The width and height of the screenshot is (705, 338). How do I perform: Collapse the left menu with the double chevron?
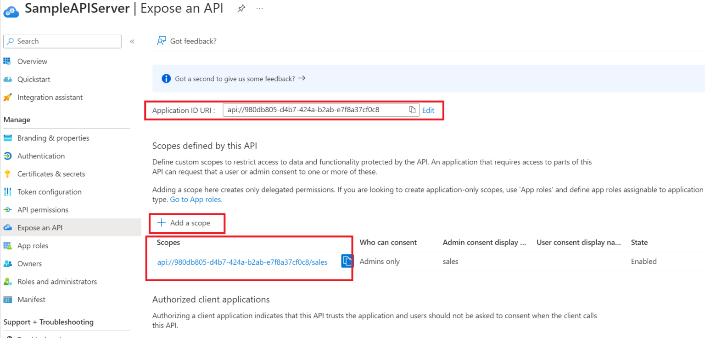pyautogui.click(x=132, y=41)
